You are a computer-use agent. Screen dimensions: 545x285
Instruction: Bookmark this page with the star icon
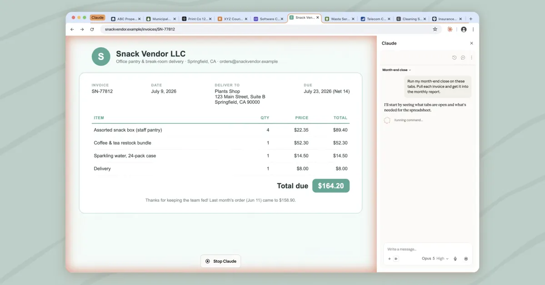click(x=435, y=29)
